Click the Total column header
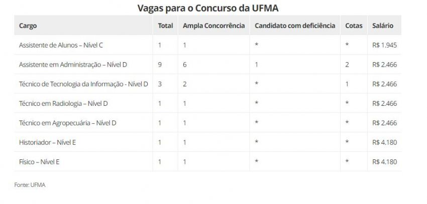The image size is (427, 204). (x=165, y=26)
